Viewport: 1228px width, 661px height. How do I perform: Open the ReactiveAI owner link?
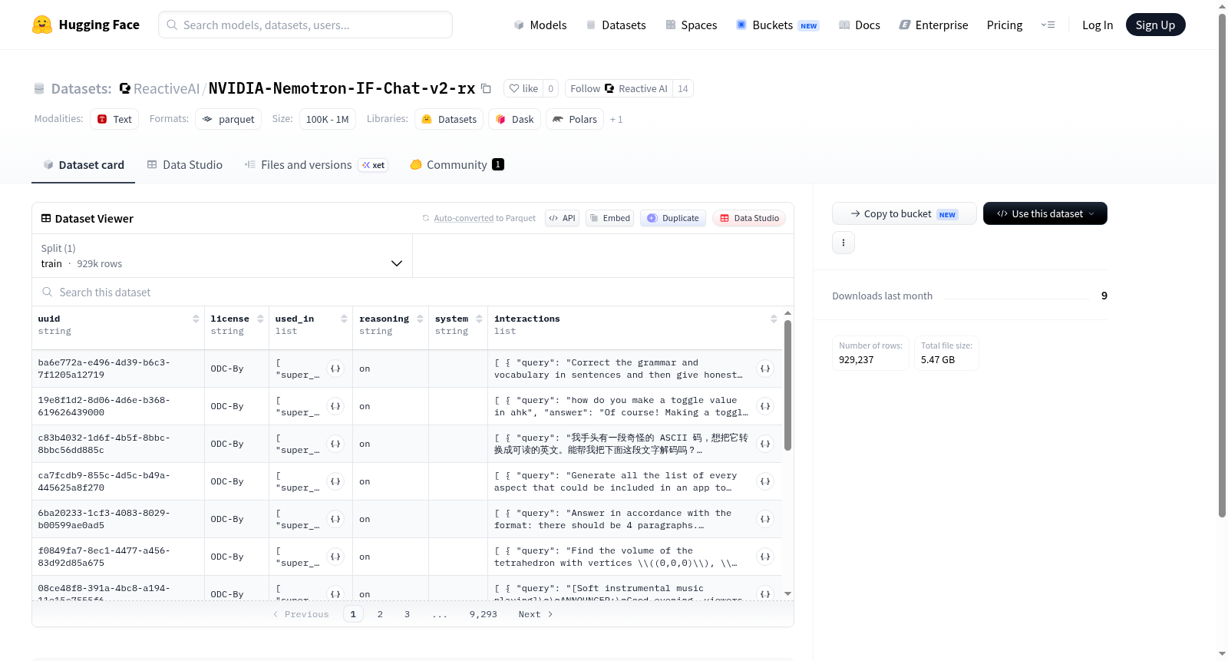pyautogui.click(x=167, y=88)
